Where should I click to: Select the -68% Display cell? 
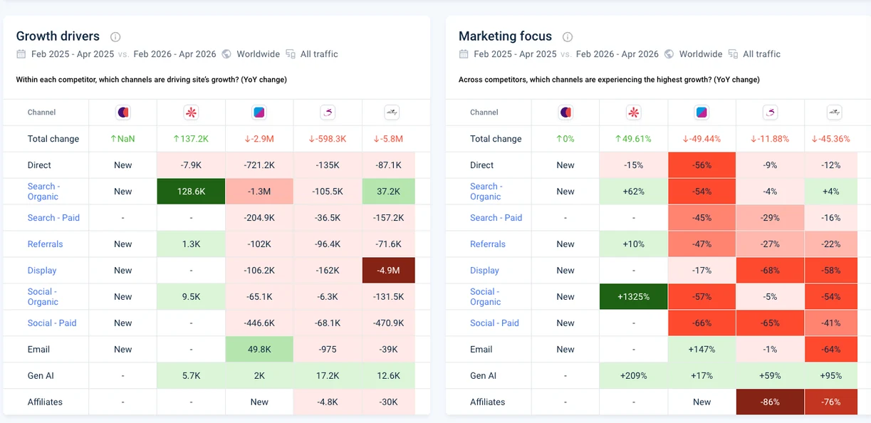click(771, 271)
